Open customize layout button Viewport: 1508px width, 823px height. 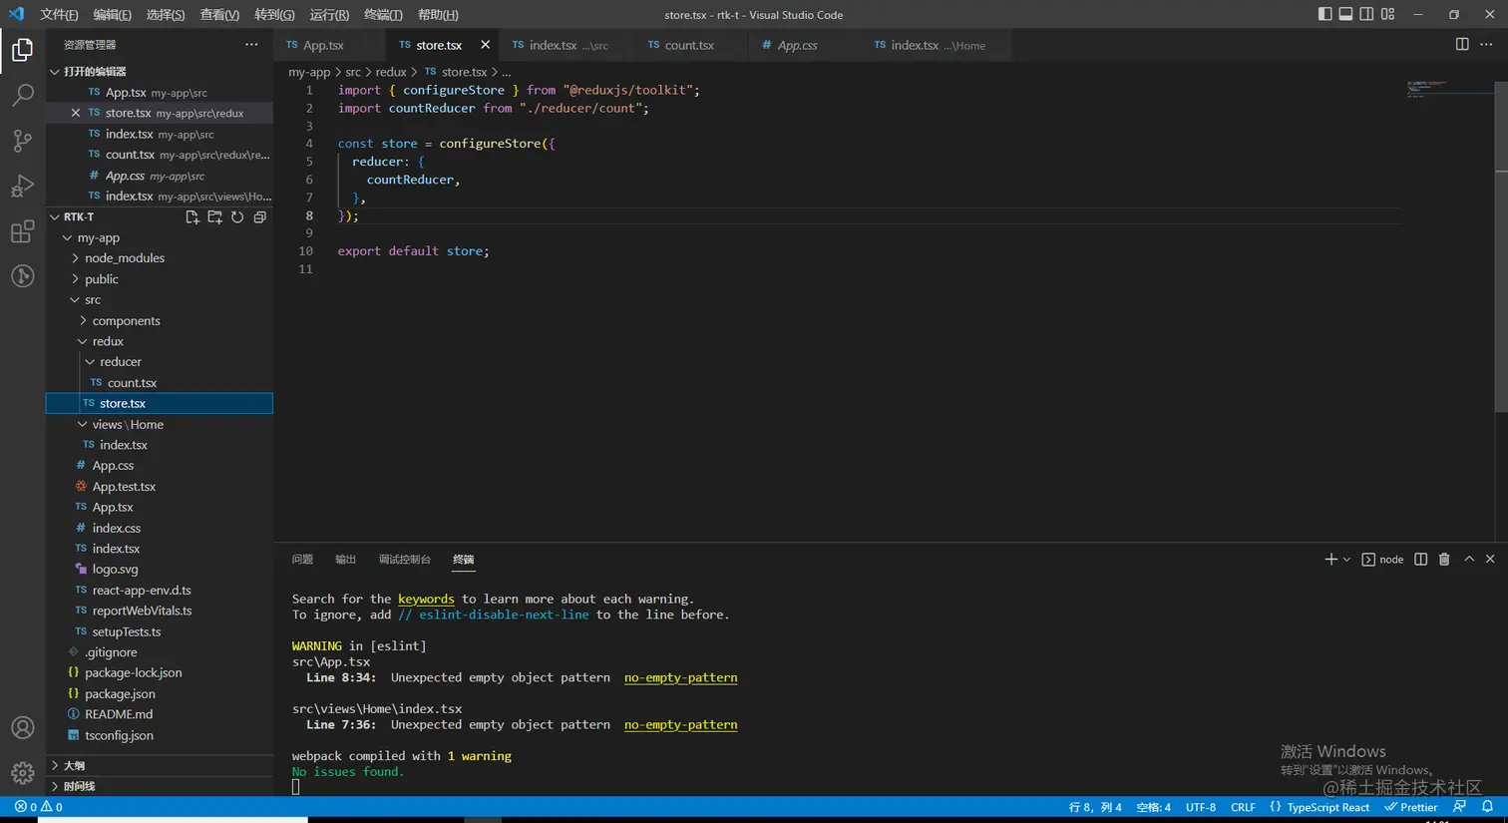[1387, 14]
